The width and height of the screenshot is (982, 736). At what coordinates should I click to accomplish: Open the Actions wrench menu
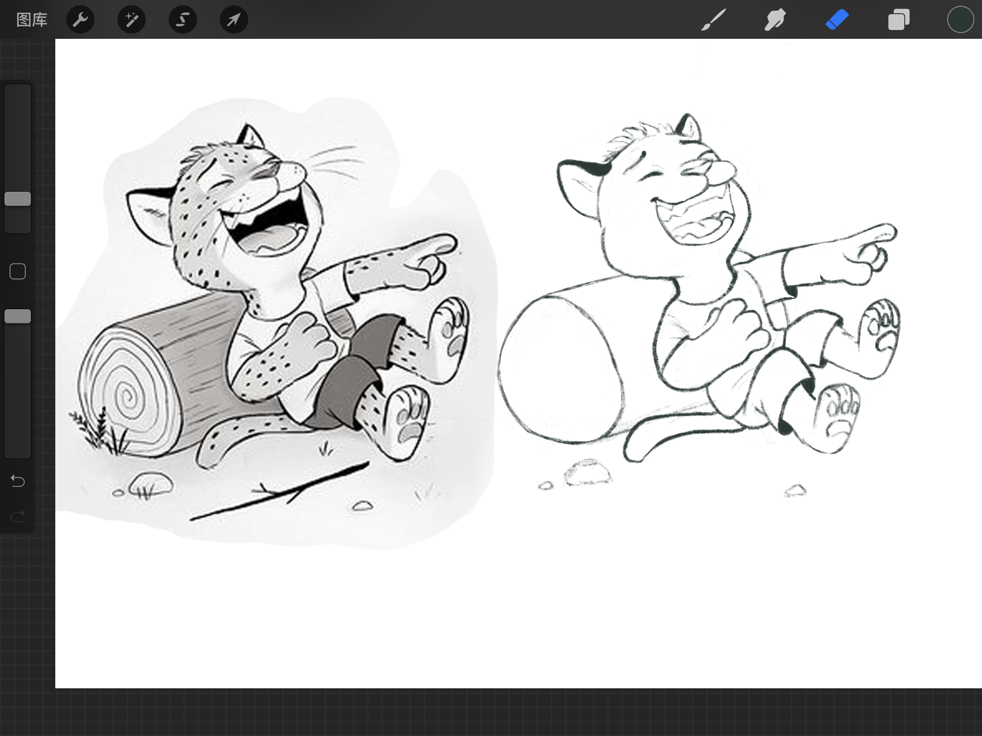pos(80,19)
